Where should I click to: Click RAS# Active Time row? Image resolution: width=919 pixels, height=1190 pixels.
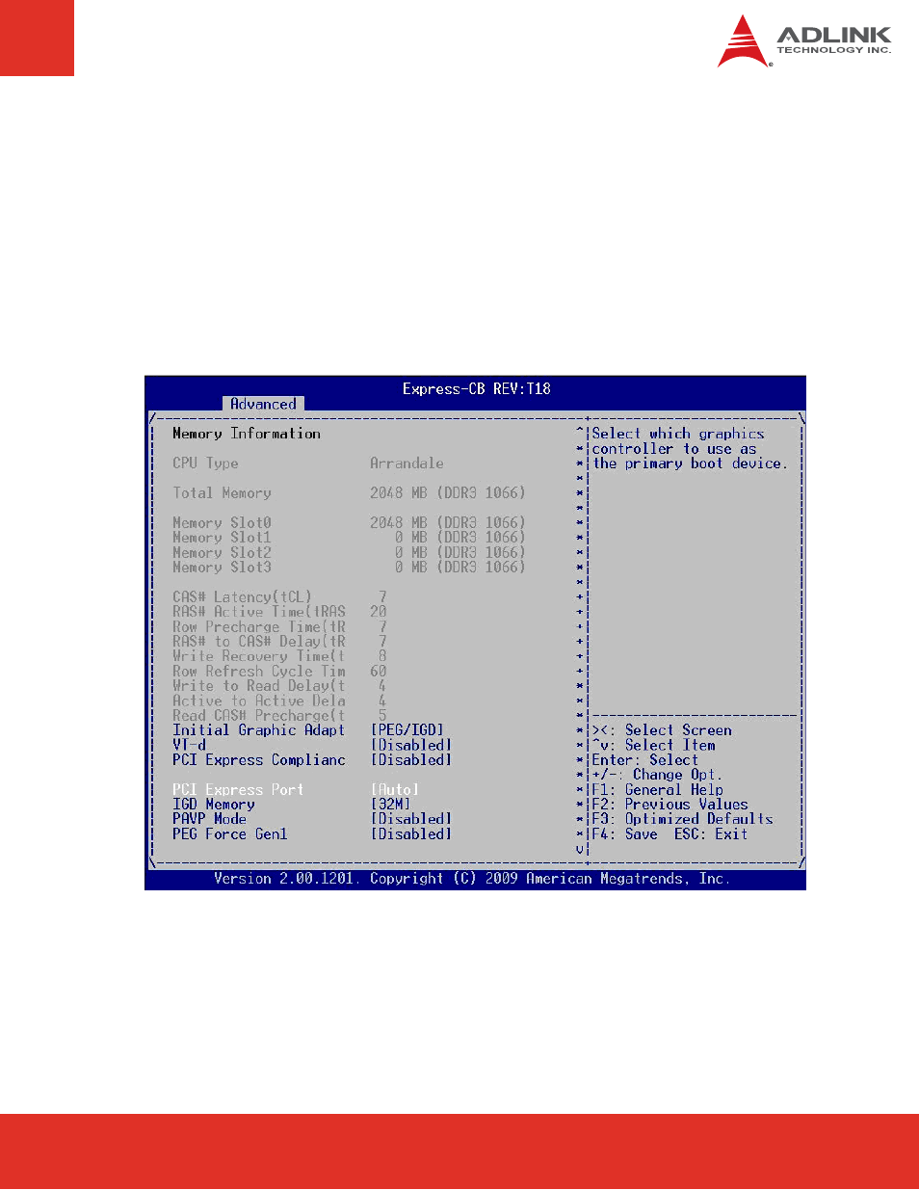279,612
